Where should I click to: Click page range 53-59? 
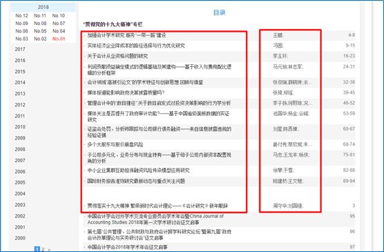coord(349,114)
